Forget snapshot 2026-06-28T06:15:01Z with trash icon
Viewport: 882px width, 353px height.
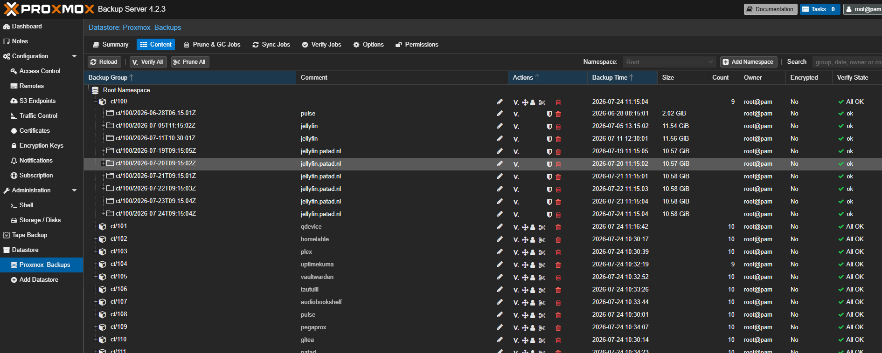[558, 114]
